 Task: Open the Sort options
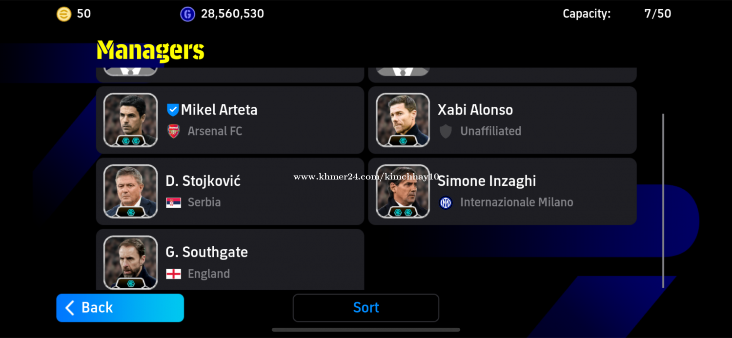coord(366,308)
